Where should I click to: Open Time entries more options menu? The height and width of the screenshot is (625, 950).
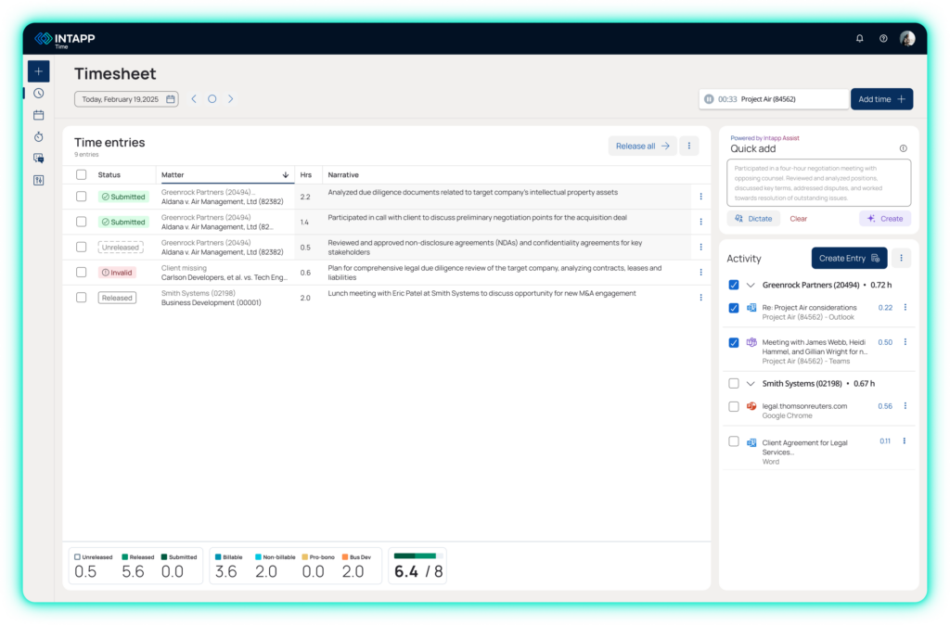tap(688, 146)
